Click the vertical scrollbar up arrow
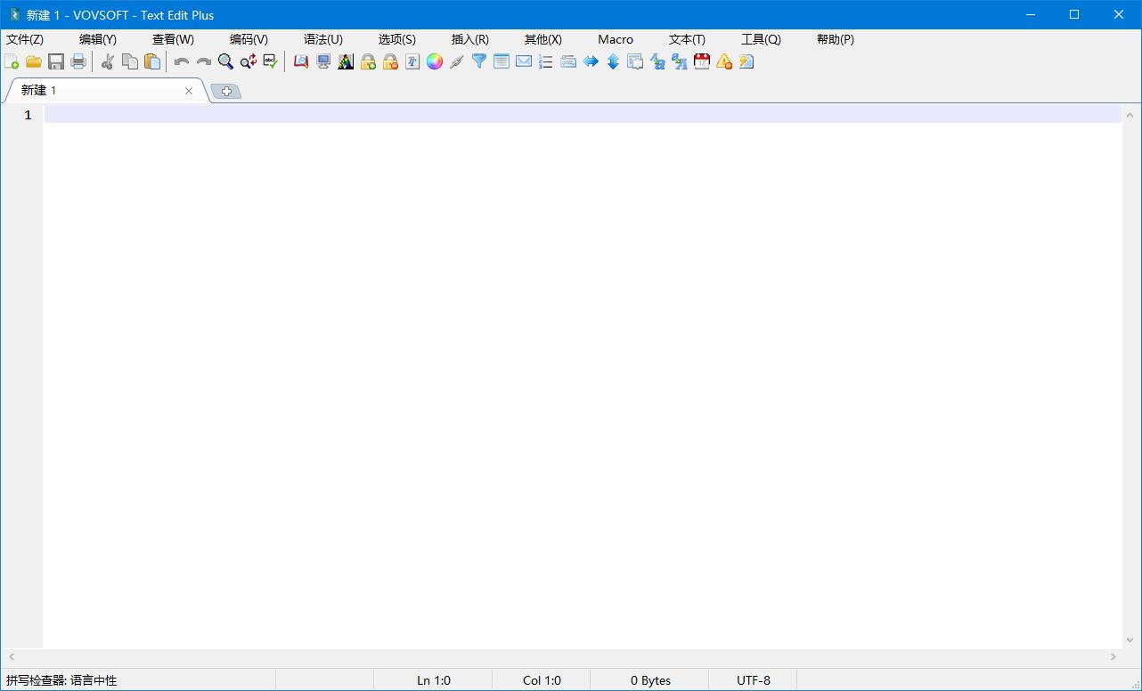The width and height of the screenshot is (1142, 691). point(1130,114)
